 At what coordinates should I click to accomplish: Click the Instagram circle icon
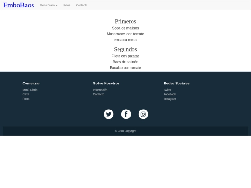click(x=143, y=114)
